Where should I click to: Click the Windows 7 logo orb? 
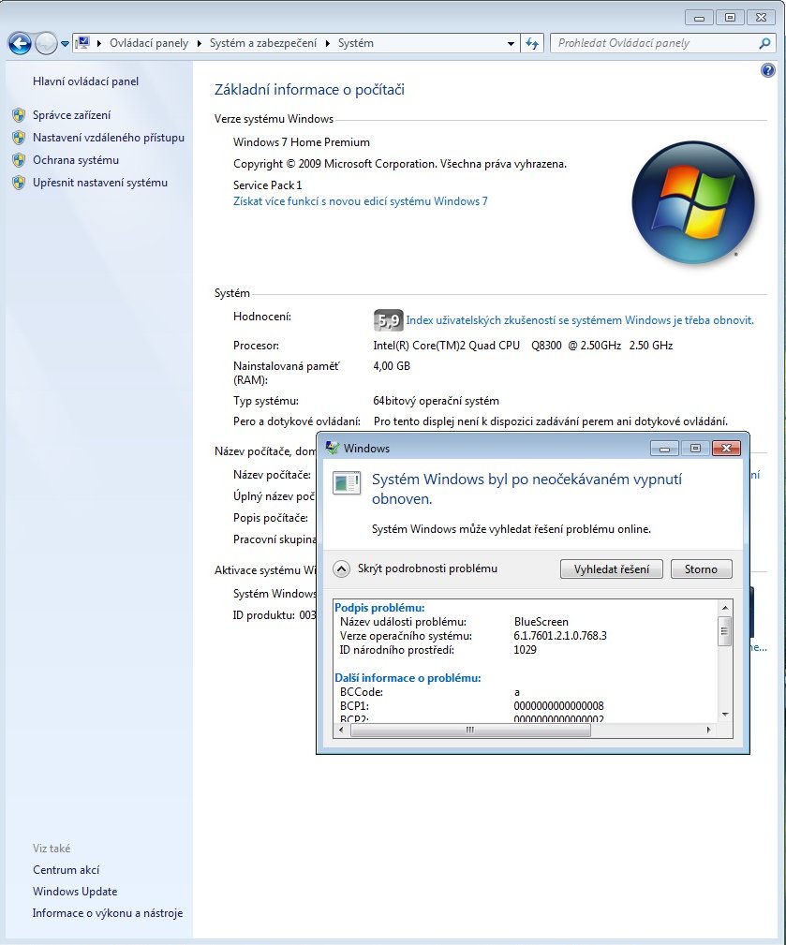693,202
